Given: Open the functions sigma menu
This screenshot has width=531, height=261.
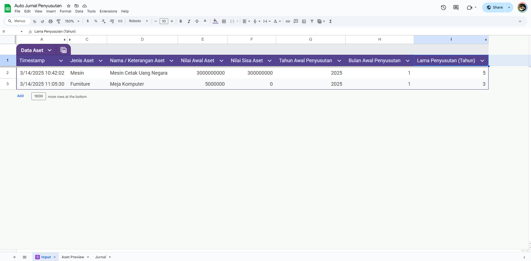Looking at the screenshot, I should coord(331,21).
